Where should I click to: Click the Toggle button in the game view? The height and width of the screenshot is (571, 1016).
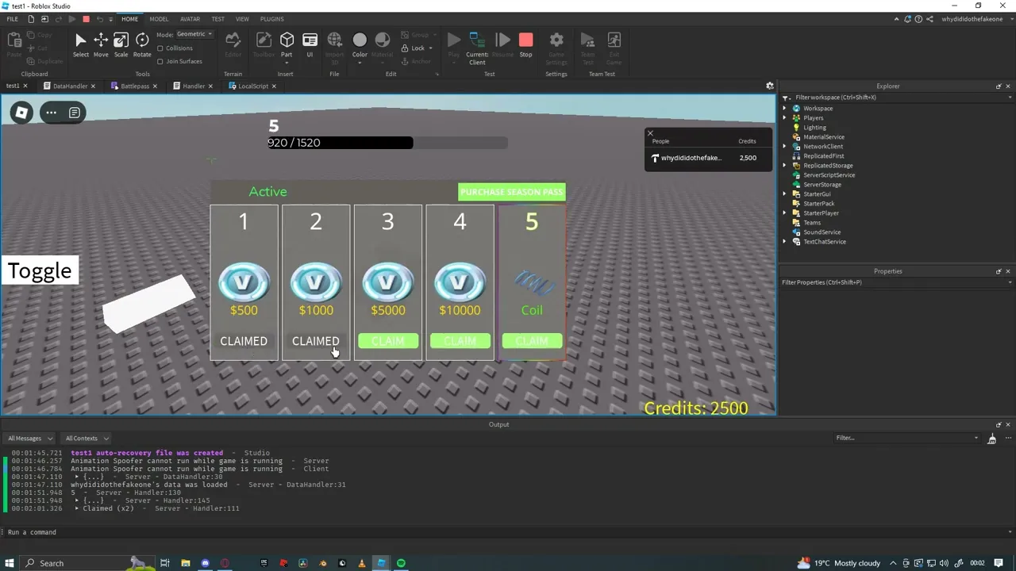tap(40, 270)
